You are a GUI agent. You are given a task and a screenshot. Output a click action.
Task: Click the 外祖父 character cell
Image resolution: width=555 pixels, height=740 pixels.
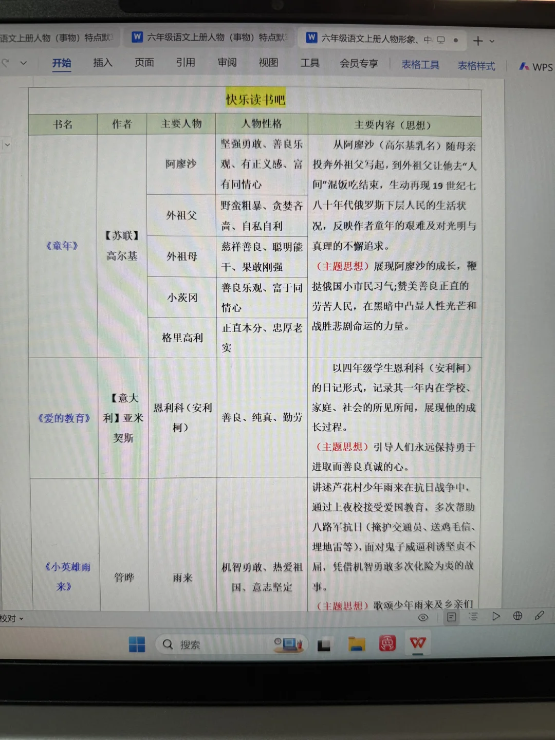[181, 215]
